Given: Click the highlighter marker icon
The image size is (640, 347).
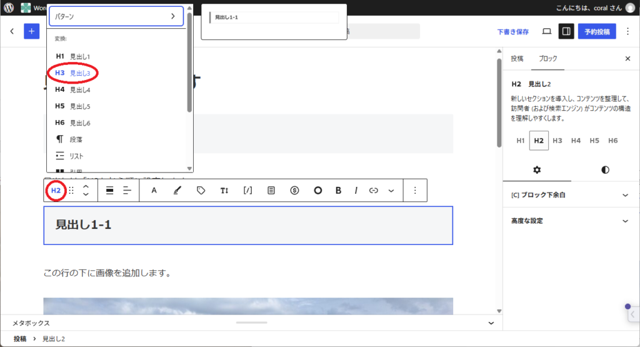Looking at the screenshot, I should tap(177, 190).
